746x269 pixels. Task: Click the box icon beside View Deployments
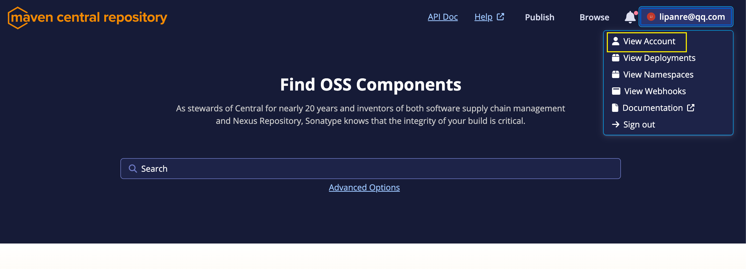point(616,58)
